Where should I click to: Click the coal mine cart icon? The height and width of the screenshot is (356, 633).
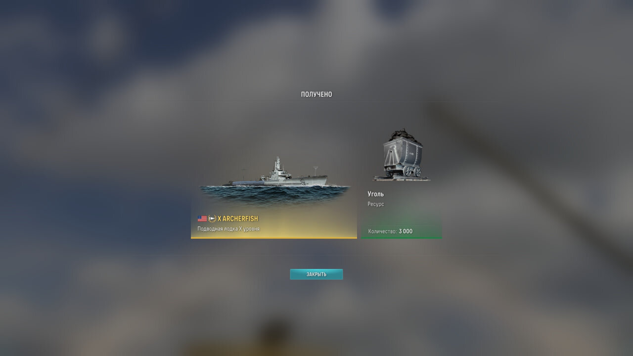click(x=402, y=155)
